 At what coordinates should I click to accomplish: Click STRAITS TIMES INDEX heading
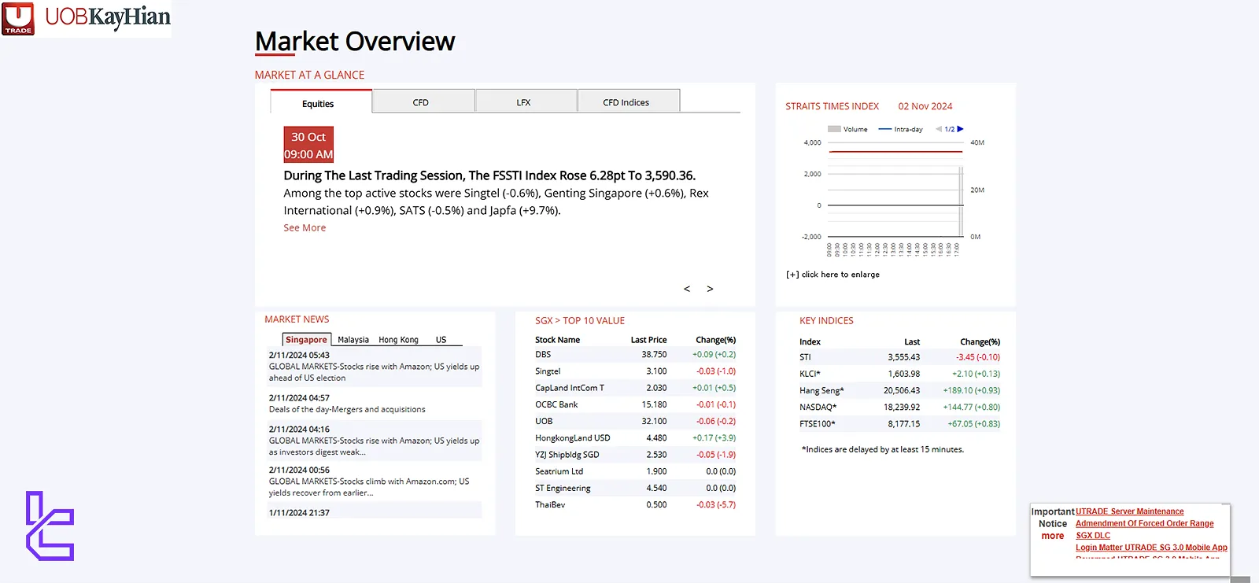click(832, 106)
